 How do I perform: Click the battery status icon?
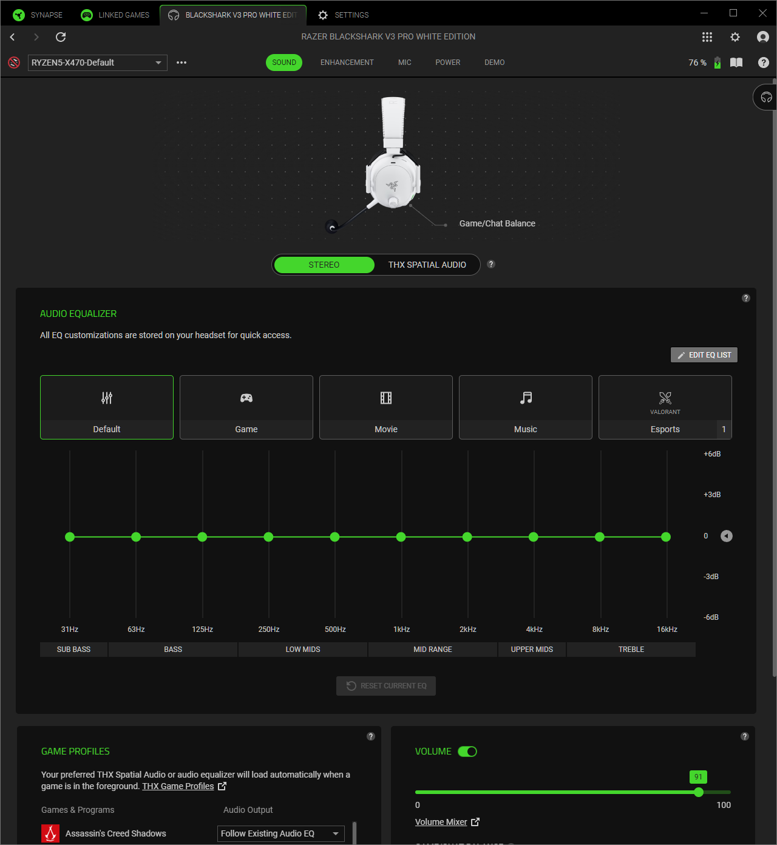[x=718, y=63]
